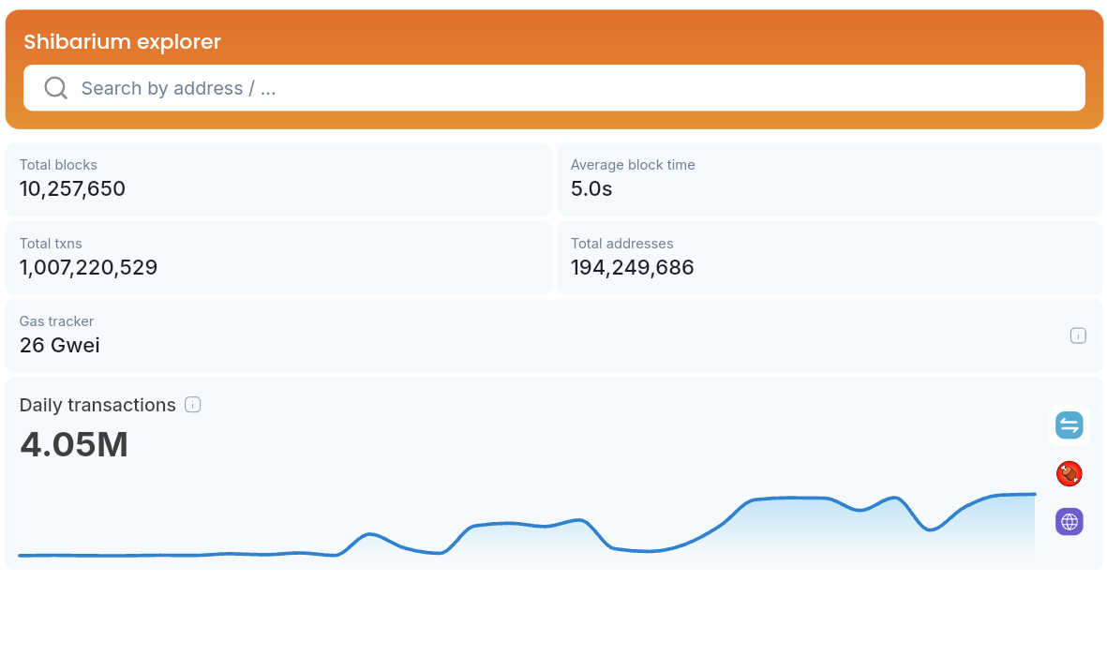The image size is (1107, 656).
Task: Select the Total addresses stat card
Action: (829, 257)
